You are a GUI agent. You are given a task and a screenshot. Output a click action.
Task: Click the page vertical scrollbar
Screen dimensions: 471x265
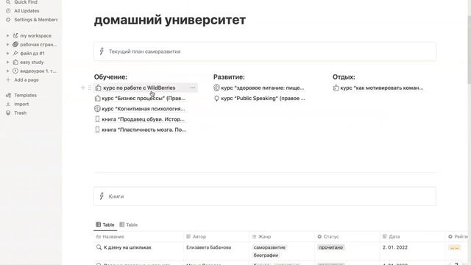pos(470,49)
